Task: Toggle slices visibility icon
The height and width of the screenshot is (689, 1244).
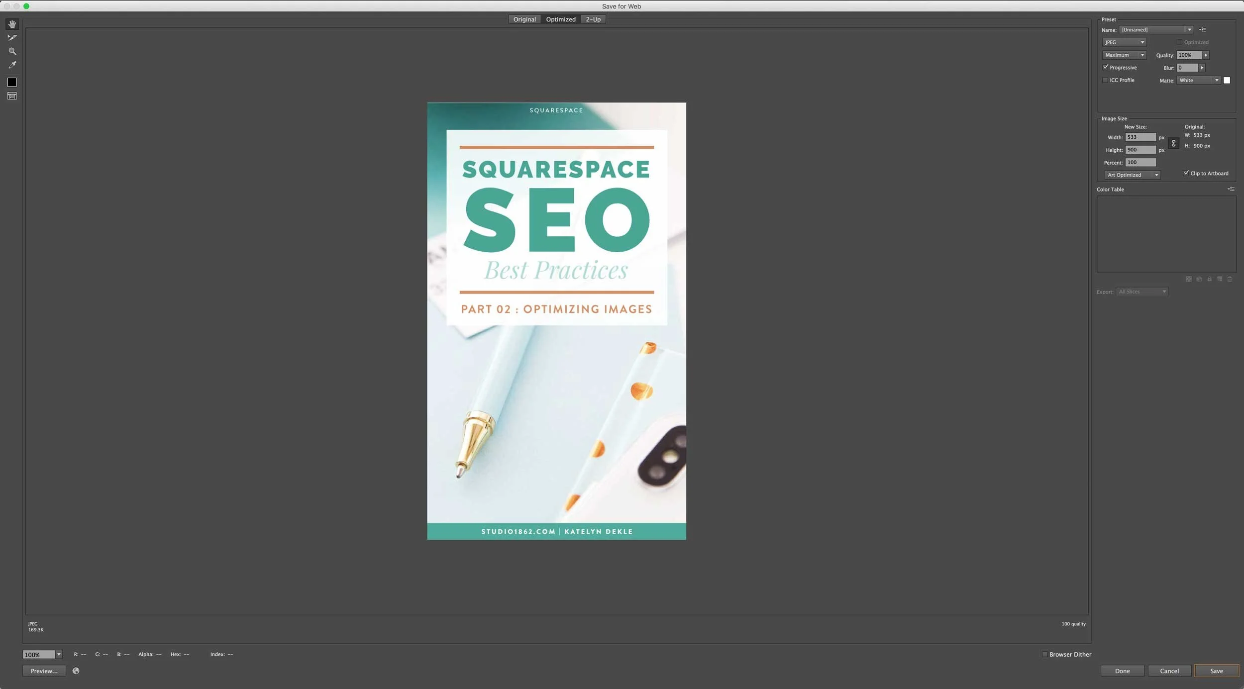Action: tap(12, 96)
